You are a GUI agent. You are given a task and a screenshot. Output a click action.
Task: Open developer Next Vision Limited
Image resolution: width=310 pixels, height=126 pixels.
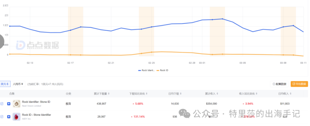[32, 106]
